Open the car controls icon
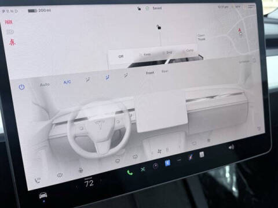Screen dimensions: 278x208 pos(43,196)
